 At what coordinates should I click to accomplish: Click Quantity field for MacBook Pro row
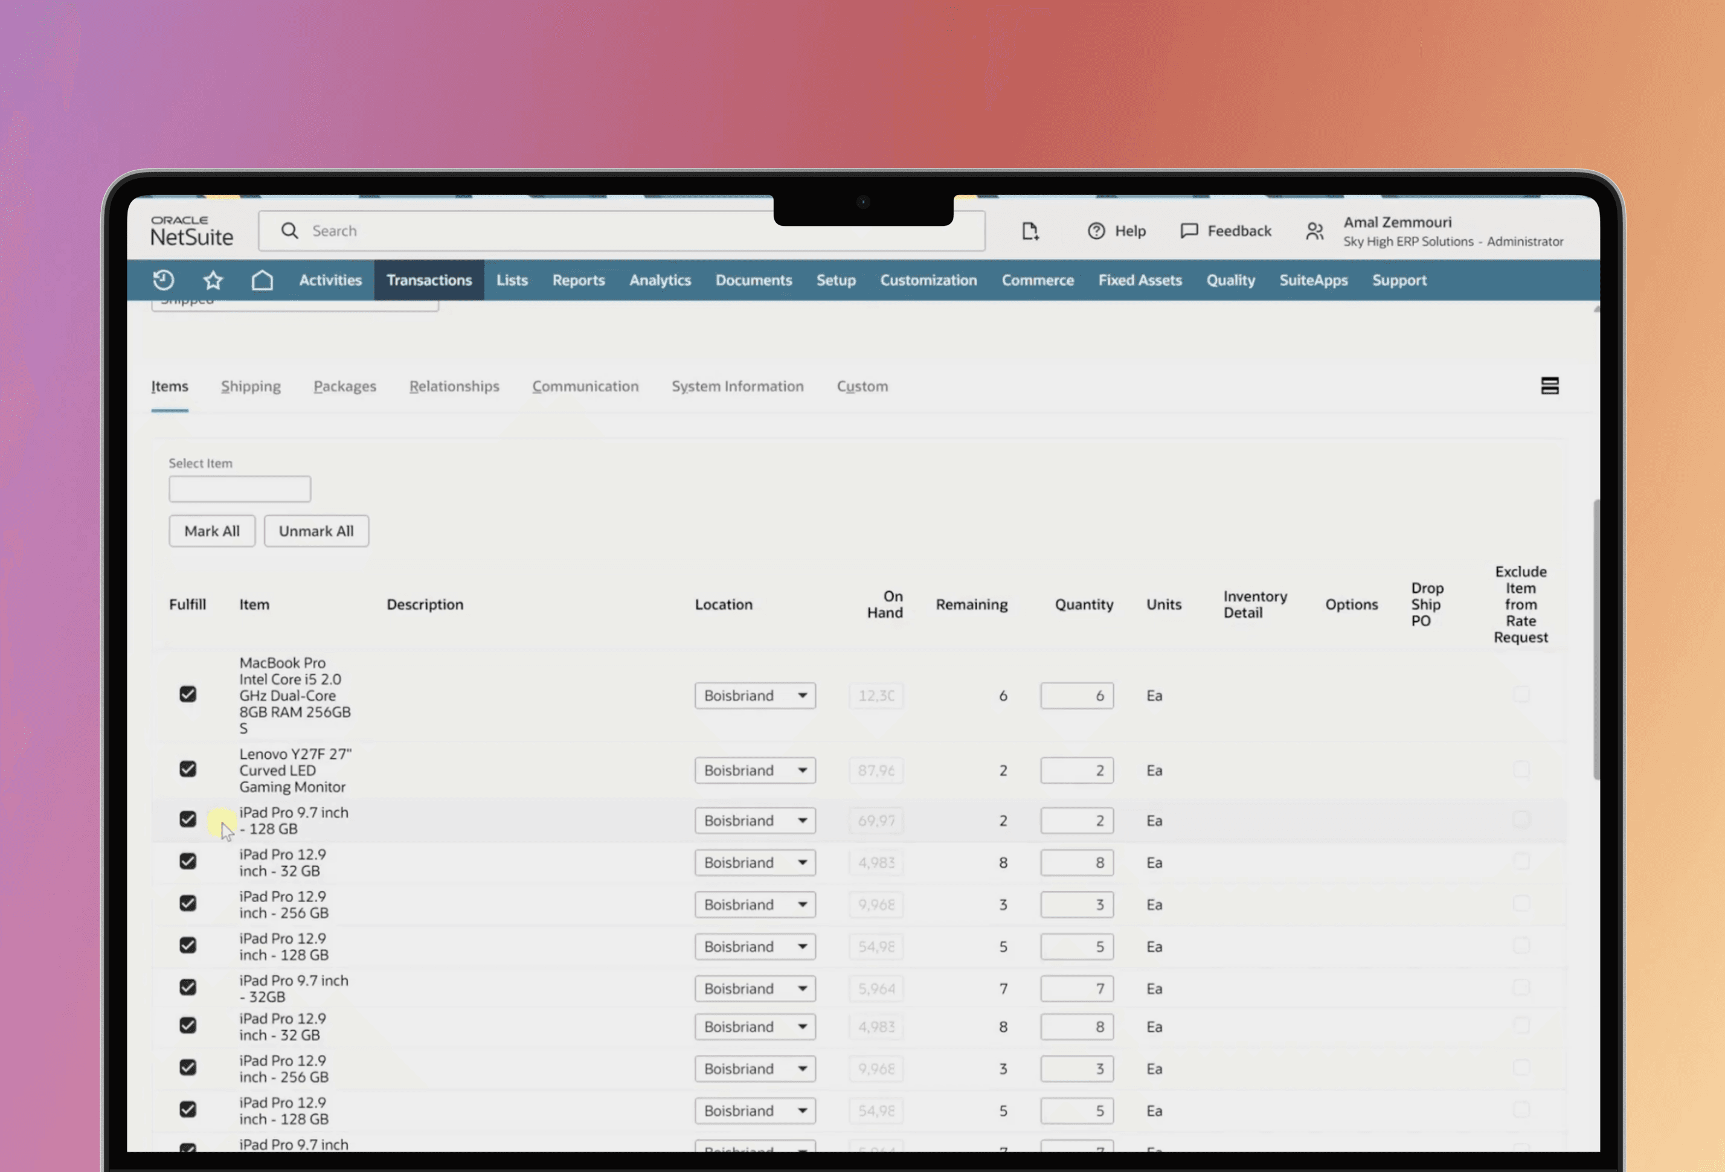(1076, 696)
